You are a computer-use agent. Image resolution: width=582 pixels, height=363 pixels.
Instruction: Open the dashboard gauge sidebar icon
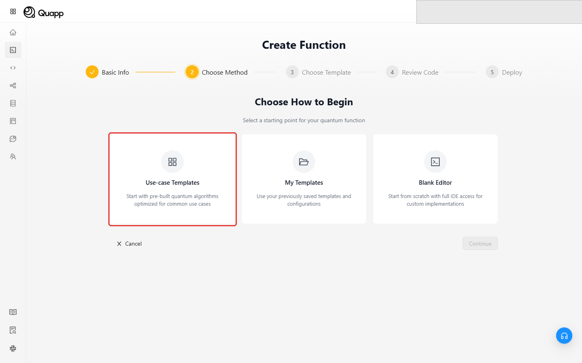tap(13, 139)
